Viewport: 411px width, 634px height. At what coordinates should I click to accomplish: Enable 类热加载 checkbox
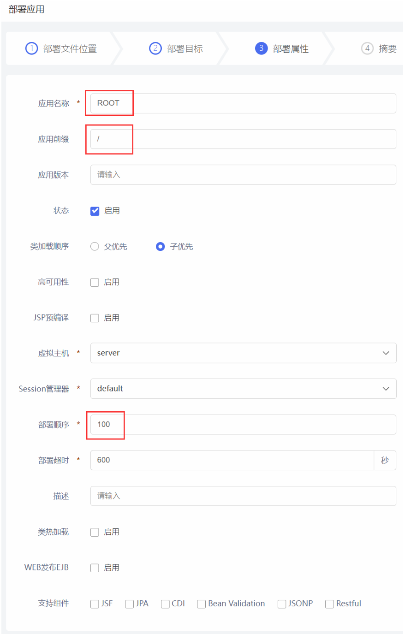[95, 533]
